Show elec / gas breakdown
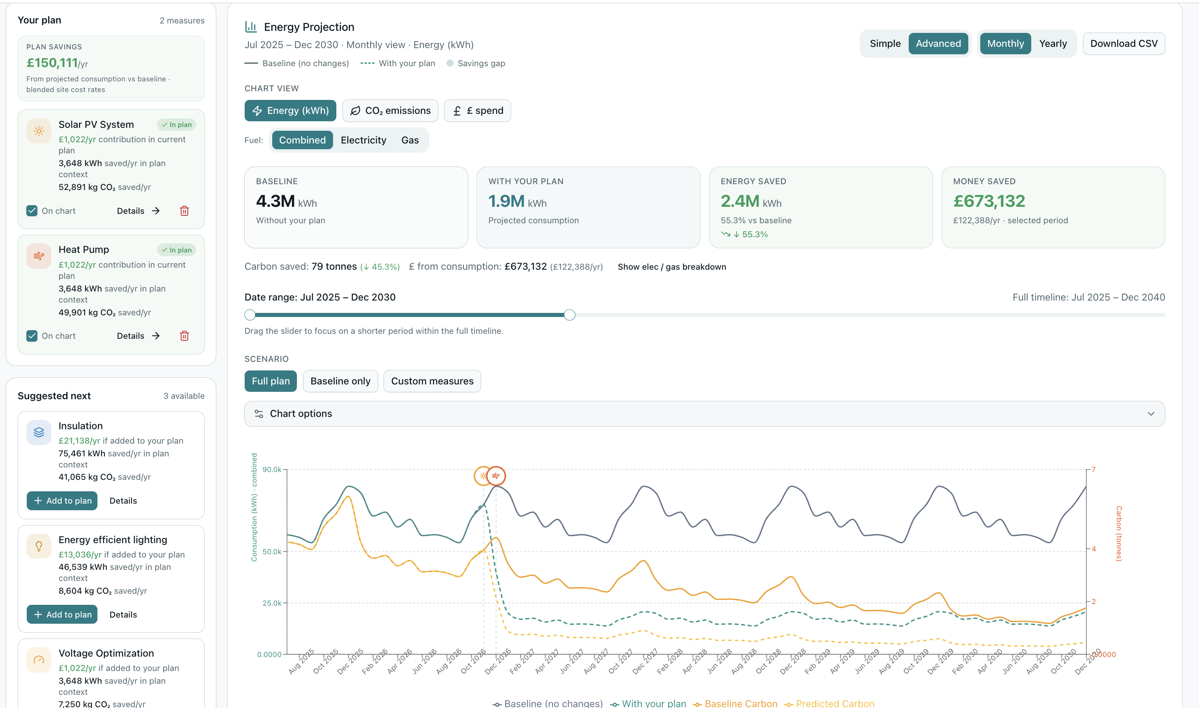 coord(672,267)
